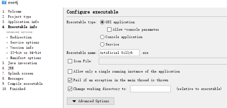Toggle the Icon File checkbox
Viewport: 227px width, 108px height.
70,61
